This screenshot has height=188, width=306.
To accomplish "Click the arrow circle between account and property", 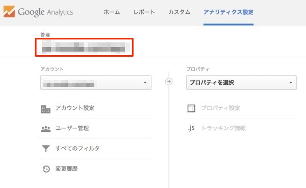I will [169, 82].
